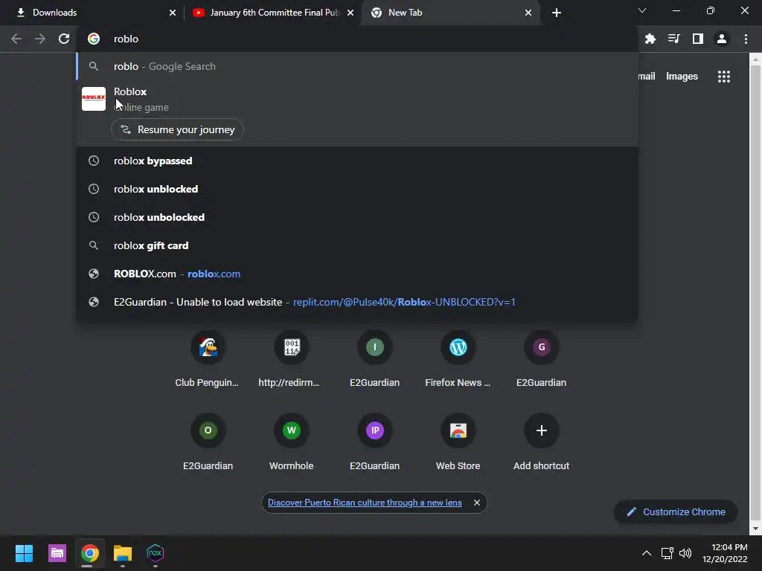Pick the 'roblox bypassed' history suggestion
The height and width of the screenshot is (571, 762).
click(357, 161)
